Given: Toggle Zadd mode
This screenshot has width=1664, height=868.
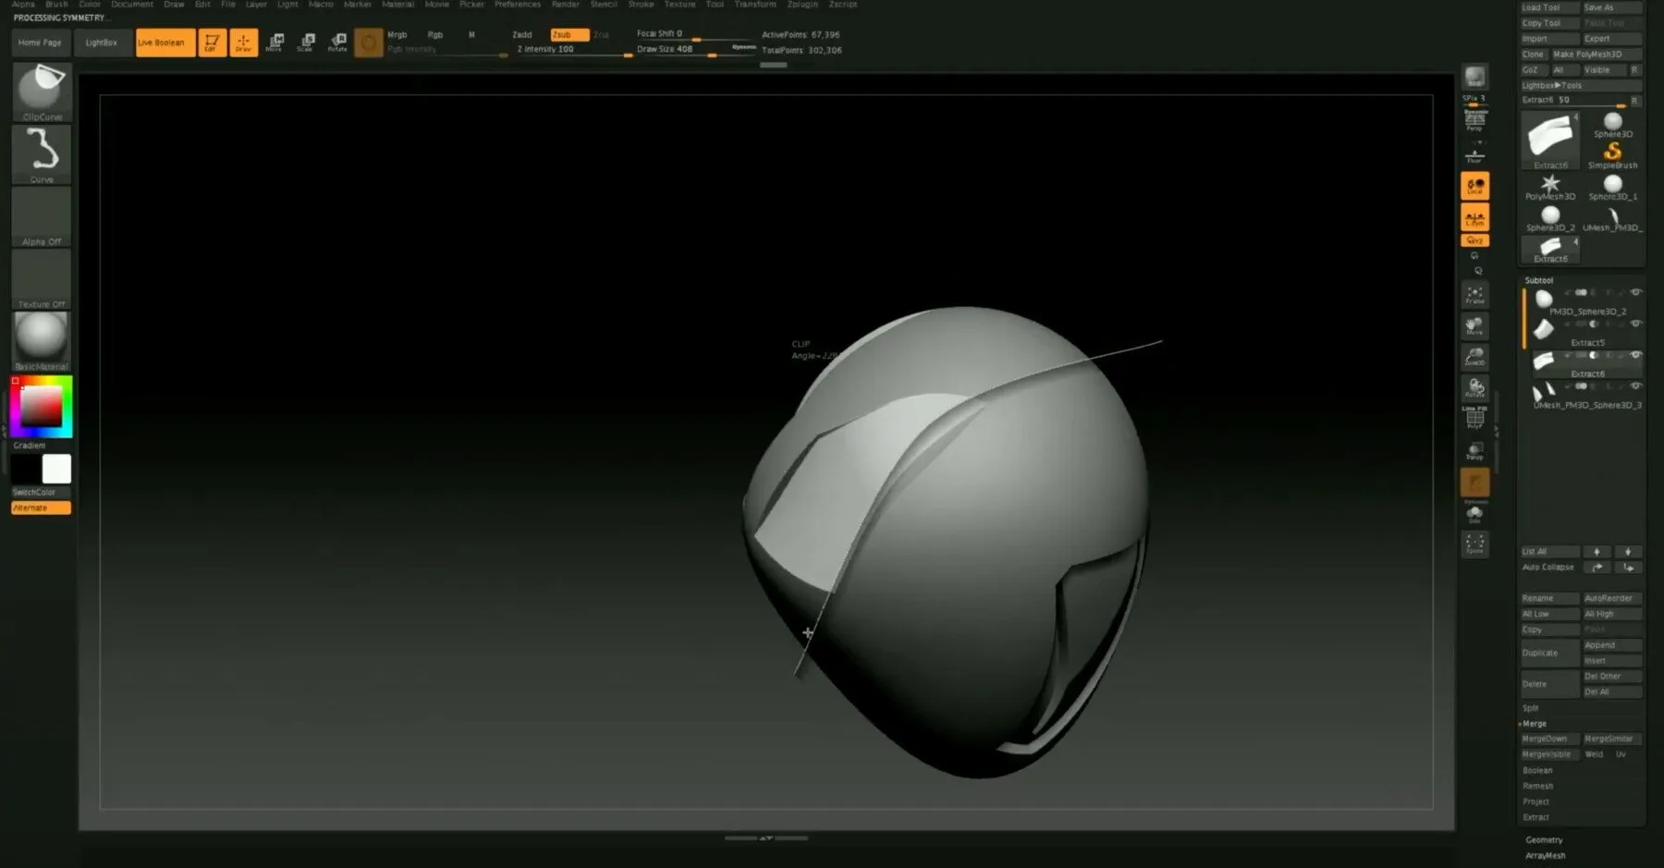Looking at the screenshot, I should (x=522, y=34).
